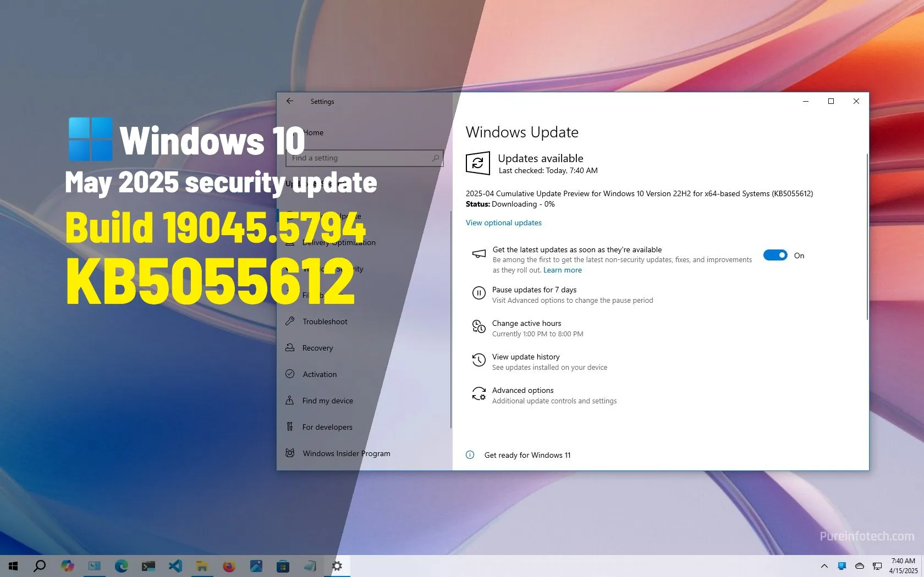The width and height of the screenshot is (924, 577).
Task: Open Microsoft Edge from the taskbar
Action: click(x=121, y=566)
